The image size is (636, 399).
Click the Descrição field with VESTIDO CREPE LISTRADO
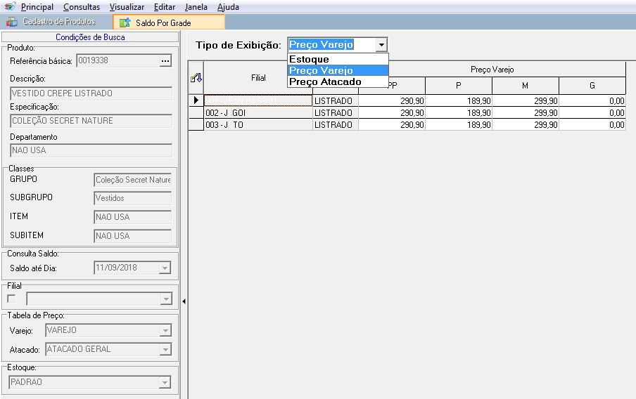91,93
